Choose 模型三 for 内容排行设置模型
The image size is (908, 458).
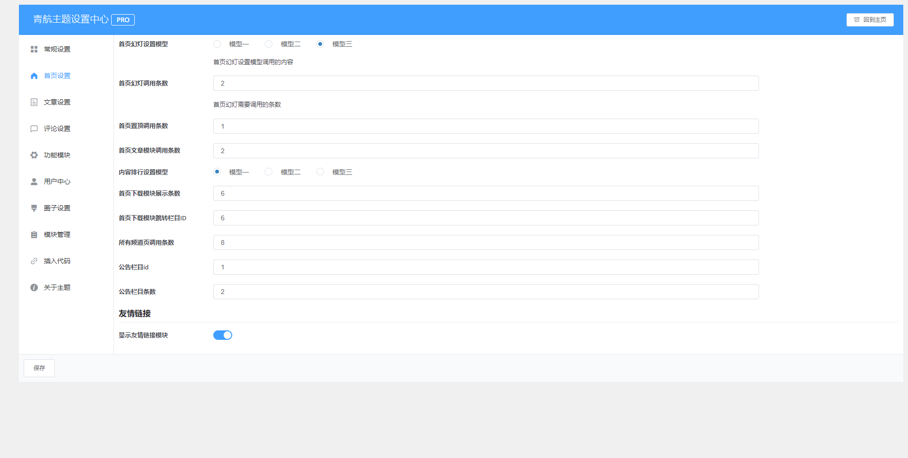click(x=320, y=172)
